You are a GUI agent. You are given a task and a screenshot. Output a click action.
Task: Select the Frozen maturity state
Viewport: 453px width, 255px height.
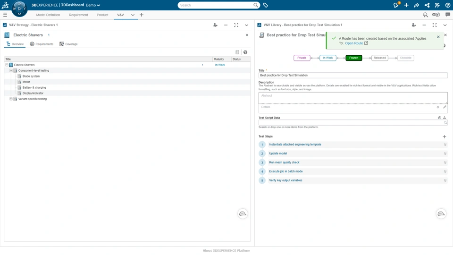point(353,58)
